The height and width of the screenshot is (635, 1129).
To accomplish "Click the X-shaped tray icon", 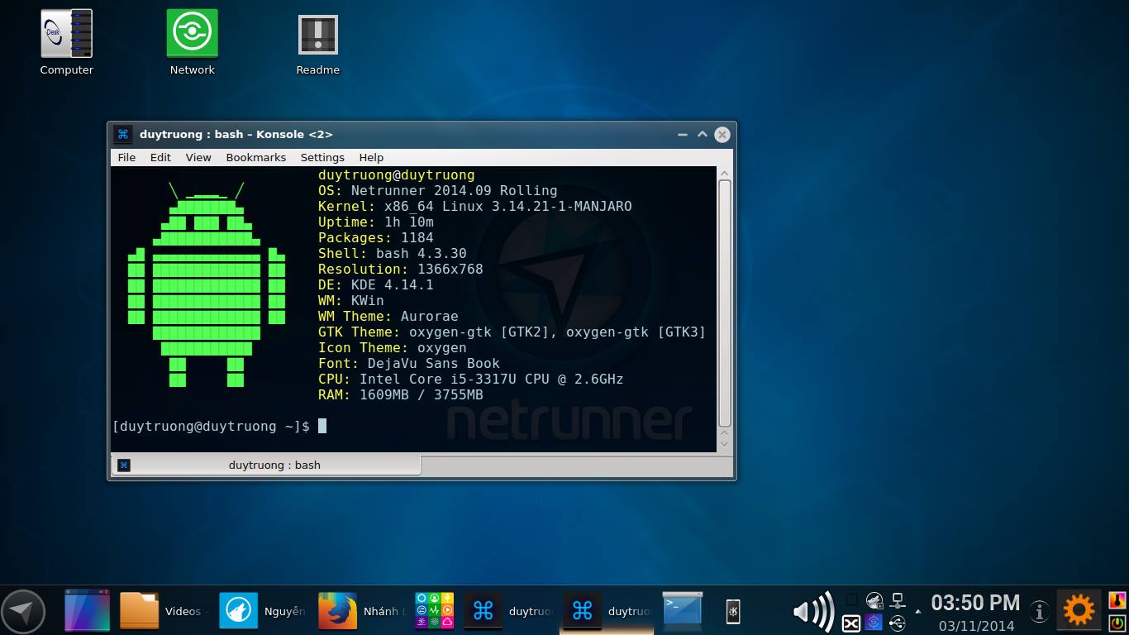I will [851, 623].
